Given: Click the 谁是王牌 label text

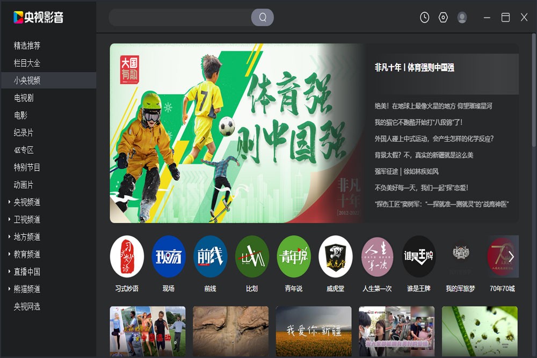Looking at the screenshot, I should point(419,289).
